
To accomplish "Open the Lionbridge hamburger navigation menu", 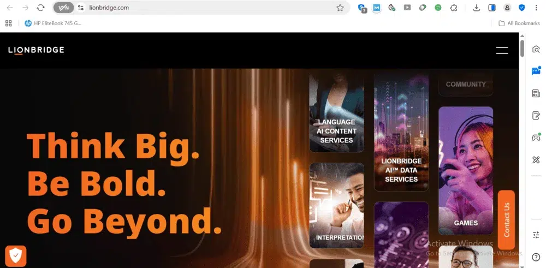I will coord(502,50).
